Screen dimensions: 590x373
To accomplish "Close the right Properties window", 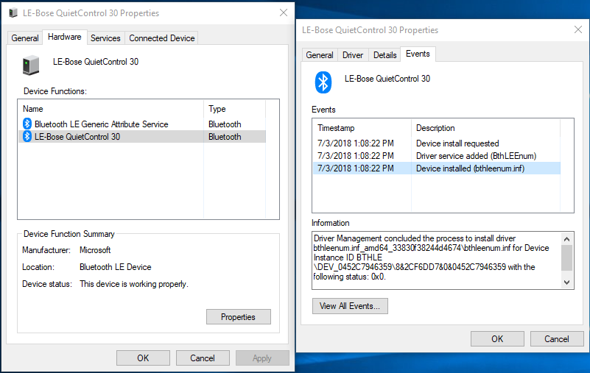I will [578, 29].
